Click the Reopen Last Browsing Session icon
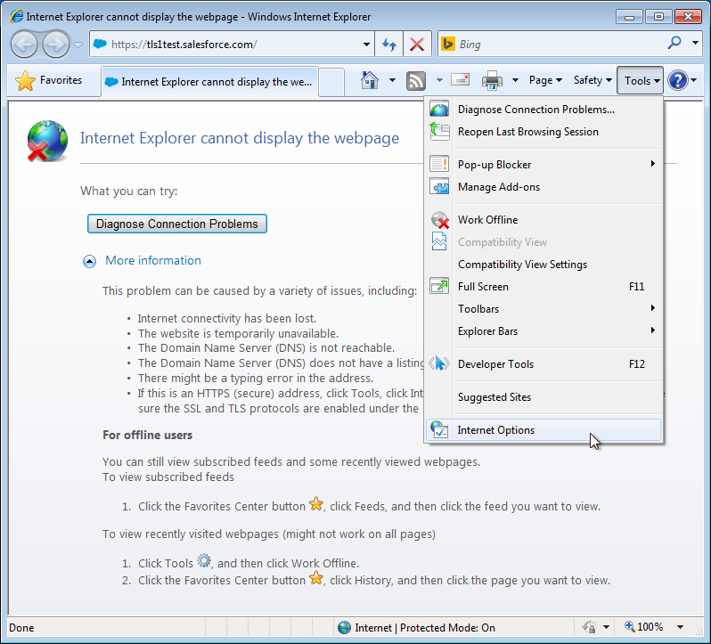Image resolution: width=711 pixels, height=644 pixels. tap(439, 132)
